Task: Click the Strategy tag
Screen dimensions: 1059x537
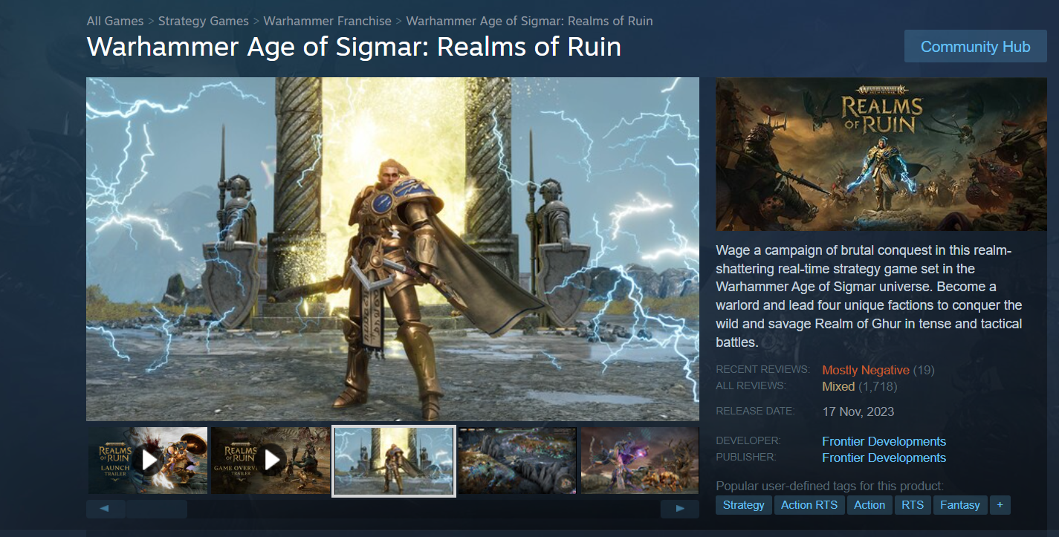Action: pyautogui.click(x=743, y=505)
